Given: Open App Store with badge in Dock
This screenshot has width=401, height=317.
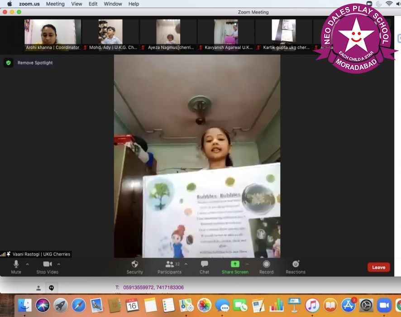Looking at the screenshot, I should [348, 305].
